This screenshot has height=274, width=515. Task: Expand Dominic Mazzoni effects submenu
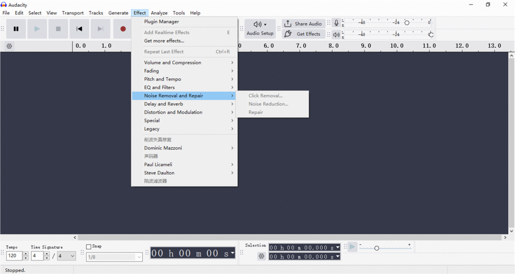[184, 148]
